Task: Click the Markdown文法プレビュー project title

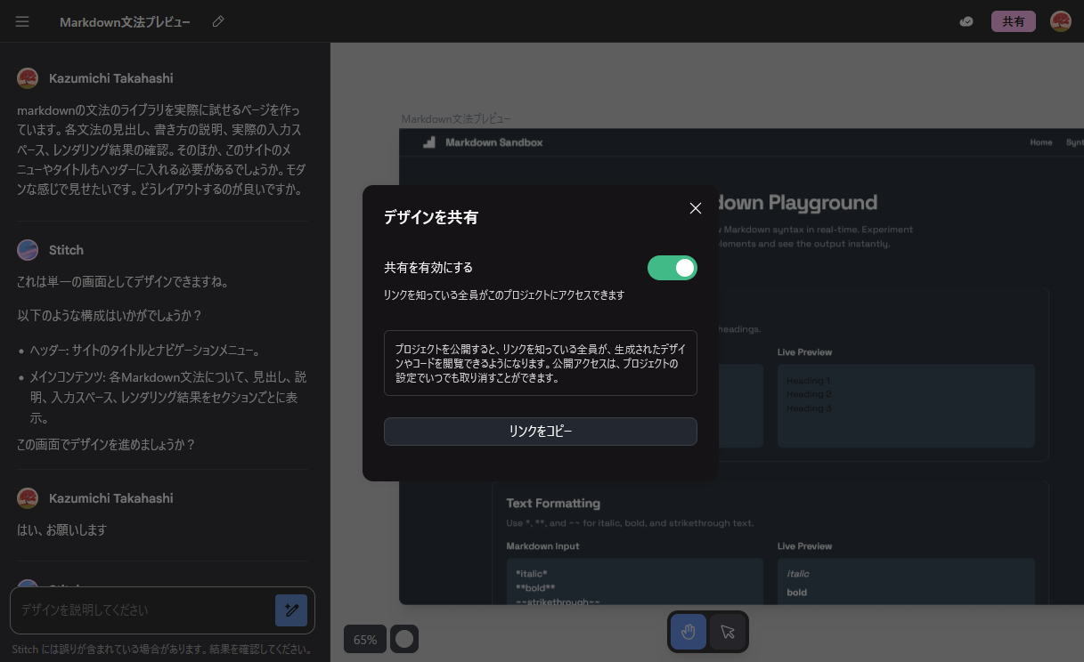Action: coord(125,21)
